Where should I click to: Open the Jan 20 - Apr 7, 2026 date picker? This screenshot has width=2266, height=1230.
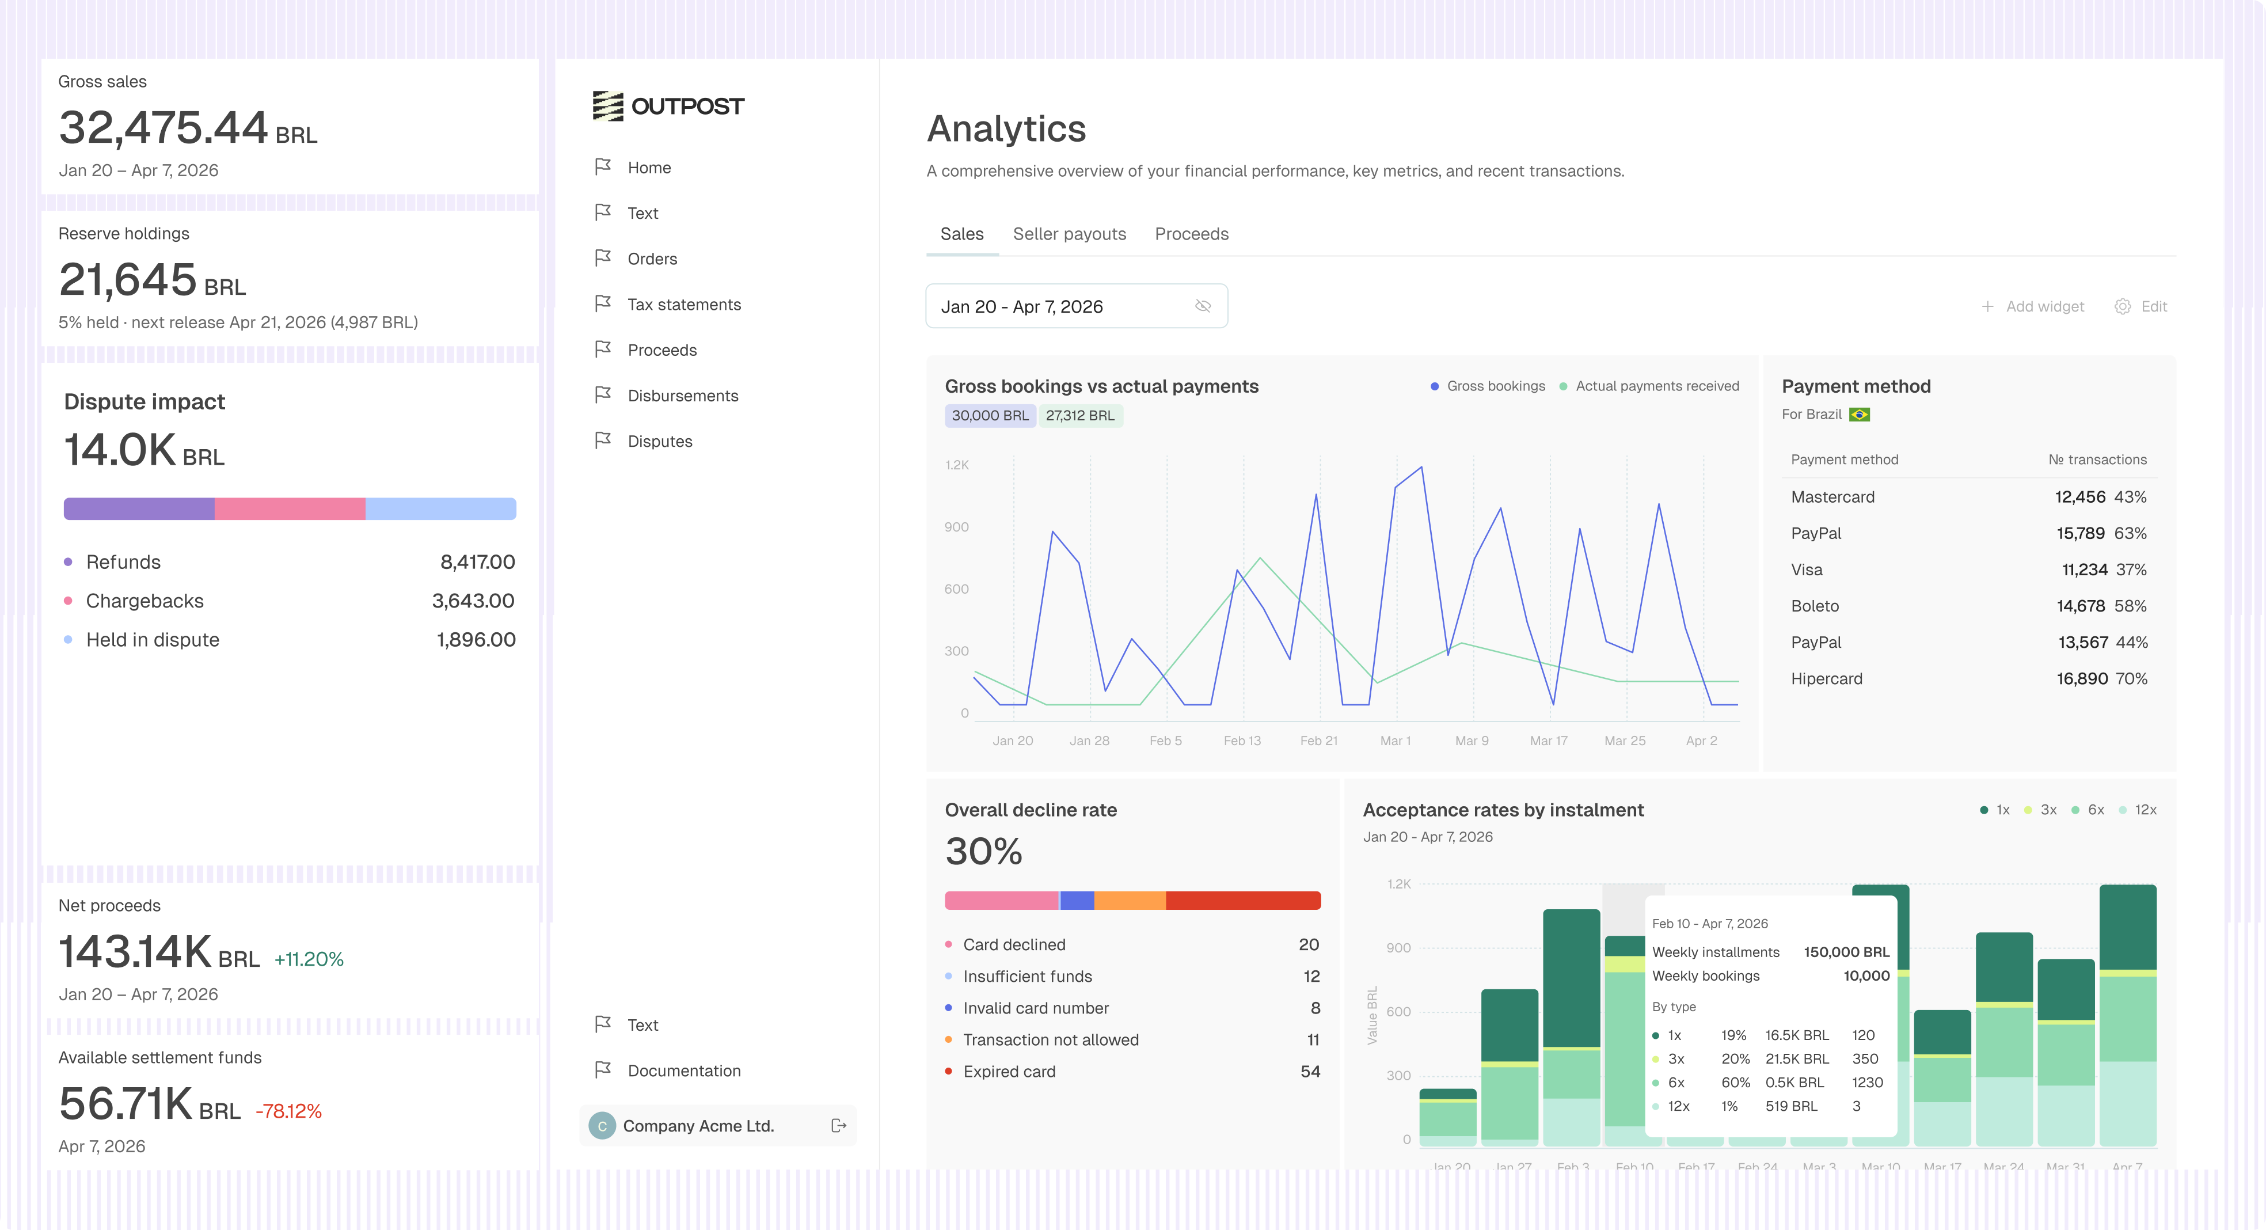pyautogui.click(x=1077, y=306)
